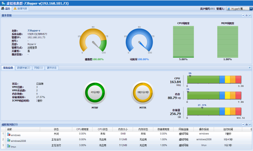253x151 pixels.
Task: Click the yellow warning triangle icon
Action: point(15,8)
